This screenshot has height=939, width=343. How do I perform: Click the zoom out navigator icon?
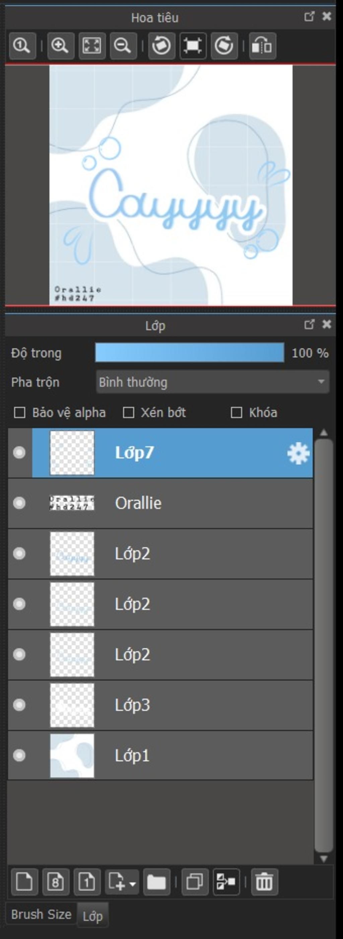(123, 46)
